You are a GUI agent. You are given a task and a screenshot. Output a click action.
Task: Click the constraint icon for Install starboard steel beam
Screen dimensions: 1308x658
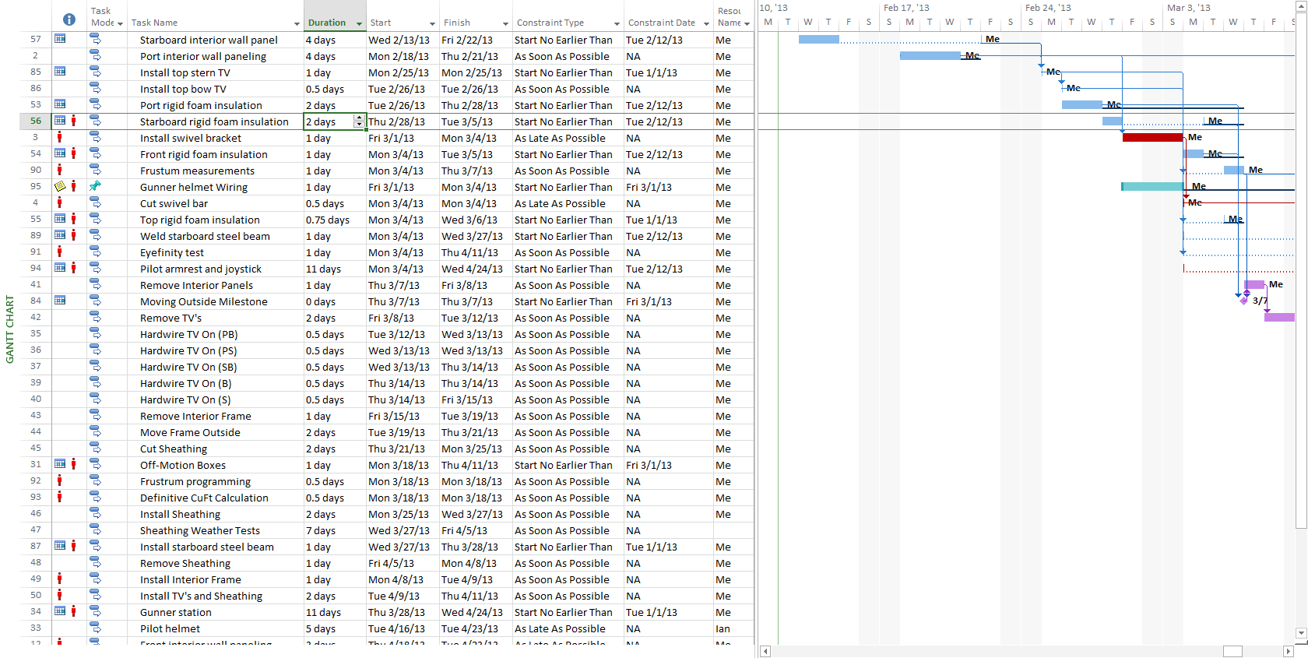tap(60, 546)
